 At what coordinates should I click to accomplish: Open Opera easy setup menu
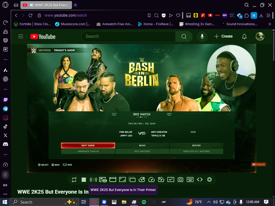point(268,15)
